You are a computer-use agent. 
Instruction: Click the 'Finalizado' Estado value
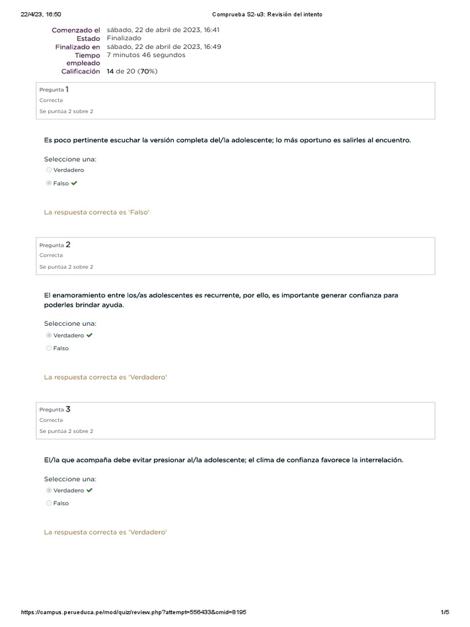[124, 38]
